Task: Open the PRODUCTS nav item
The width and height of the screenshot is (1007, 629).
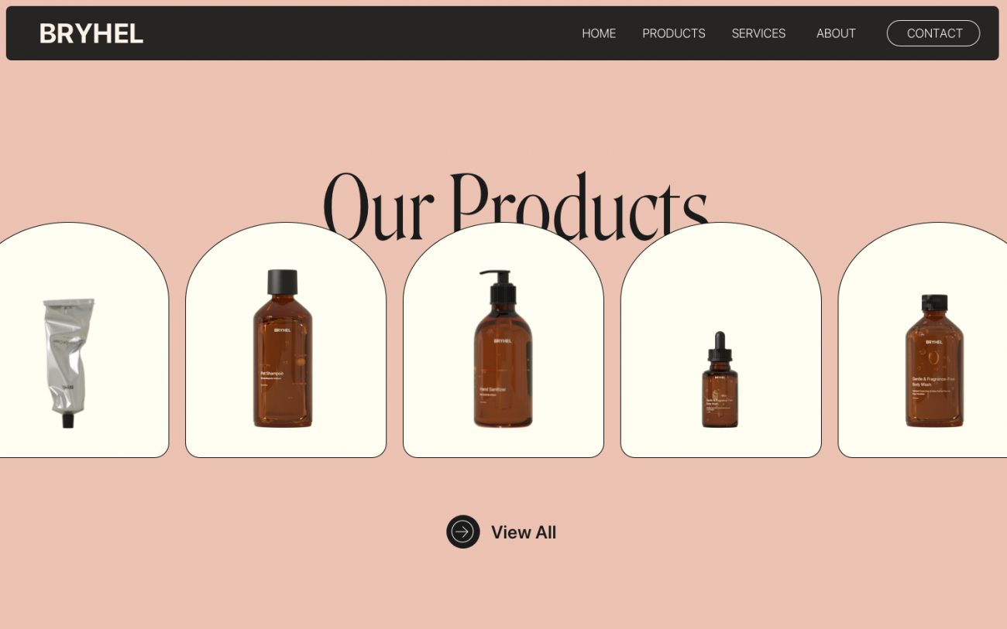Action: (674, 33)
